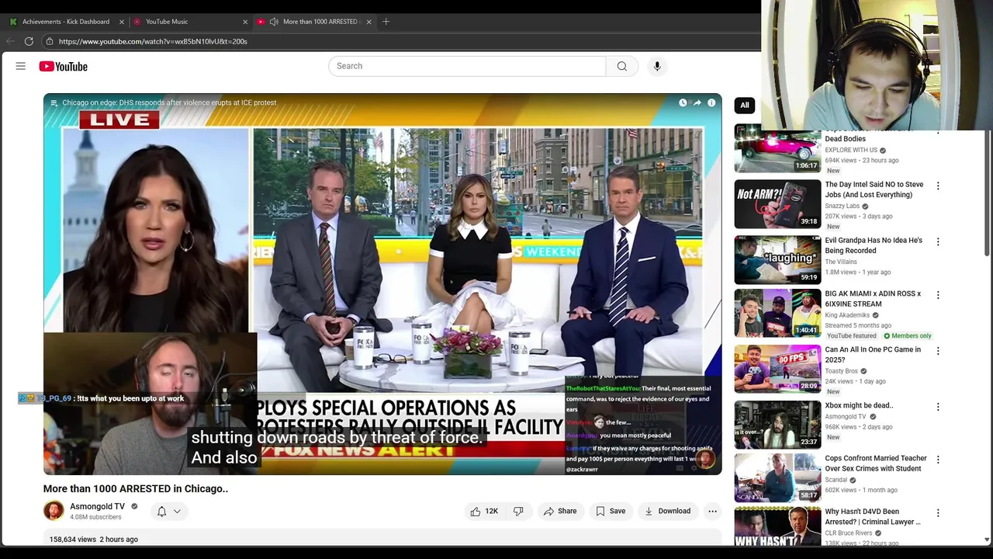Screen dimensions: 993x559
Task: Open Asmongold TV channel name link
Action: [x=98, y=506]
